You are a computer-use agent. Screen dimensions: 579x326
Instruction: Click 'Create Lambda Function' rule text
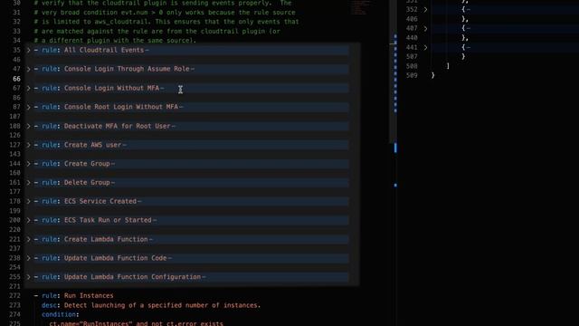[106, 239]
